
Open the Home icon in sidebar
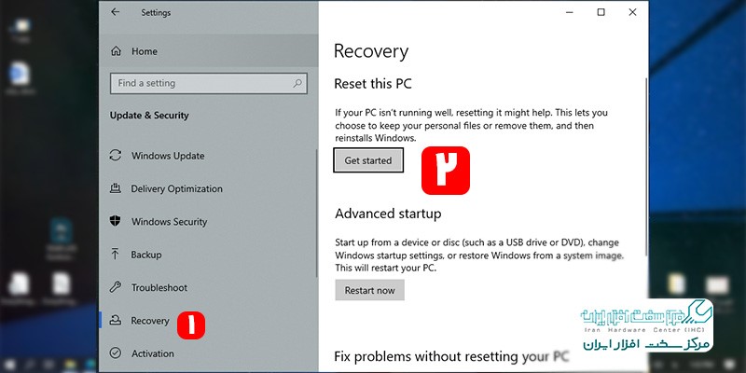coord(116,51)
